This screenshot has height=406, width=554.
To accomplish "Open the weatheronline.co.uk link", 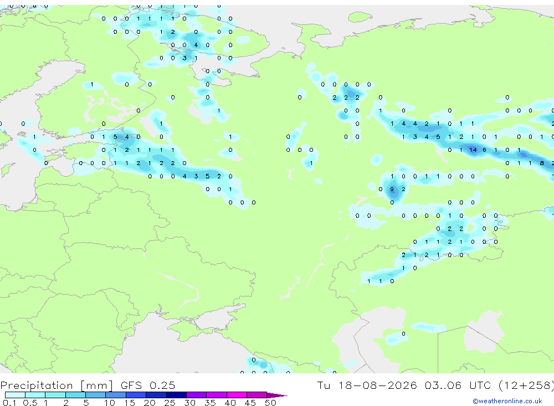I will 507,401.
